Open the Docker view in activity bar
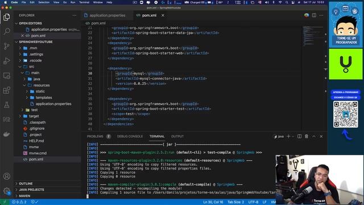This screenshot has width=364, height=205. click(6, 134)
